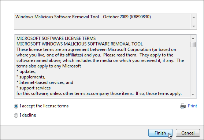Screen dimensions: 204x140
Task: Click the printer icon beside Print
Action: coord(183,106)
